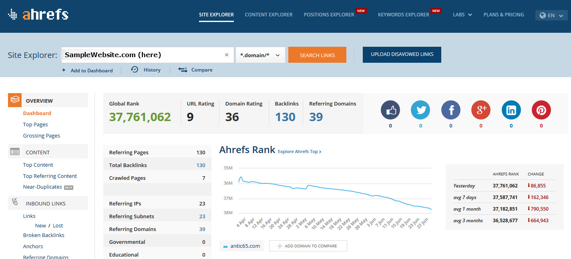The image size is (571, 259).
Task: Click the Inbound Links chain icon
Action: pyautogui.click(x=15, y=203)
